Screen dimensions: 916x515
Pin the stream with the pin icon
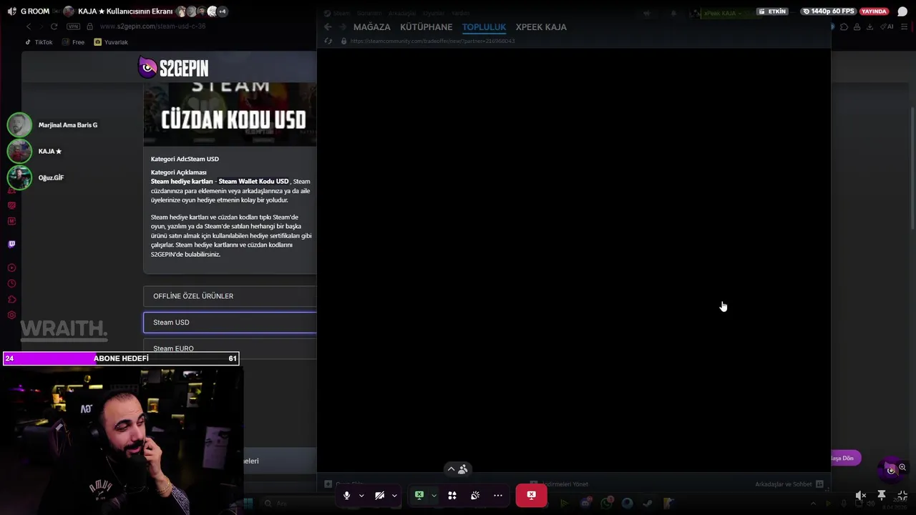click(x=882, y=495)
